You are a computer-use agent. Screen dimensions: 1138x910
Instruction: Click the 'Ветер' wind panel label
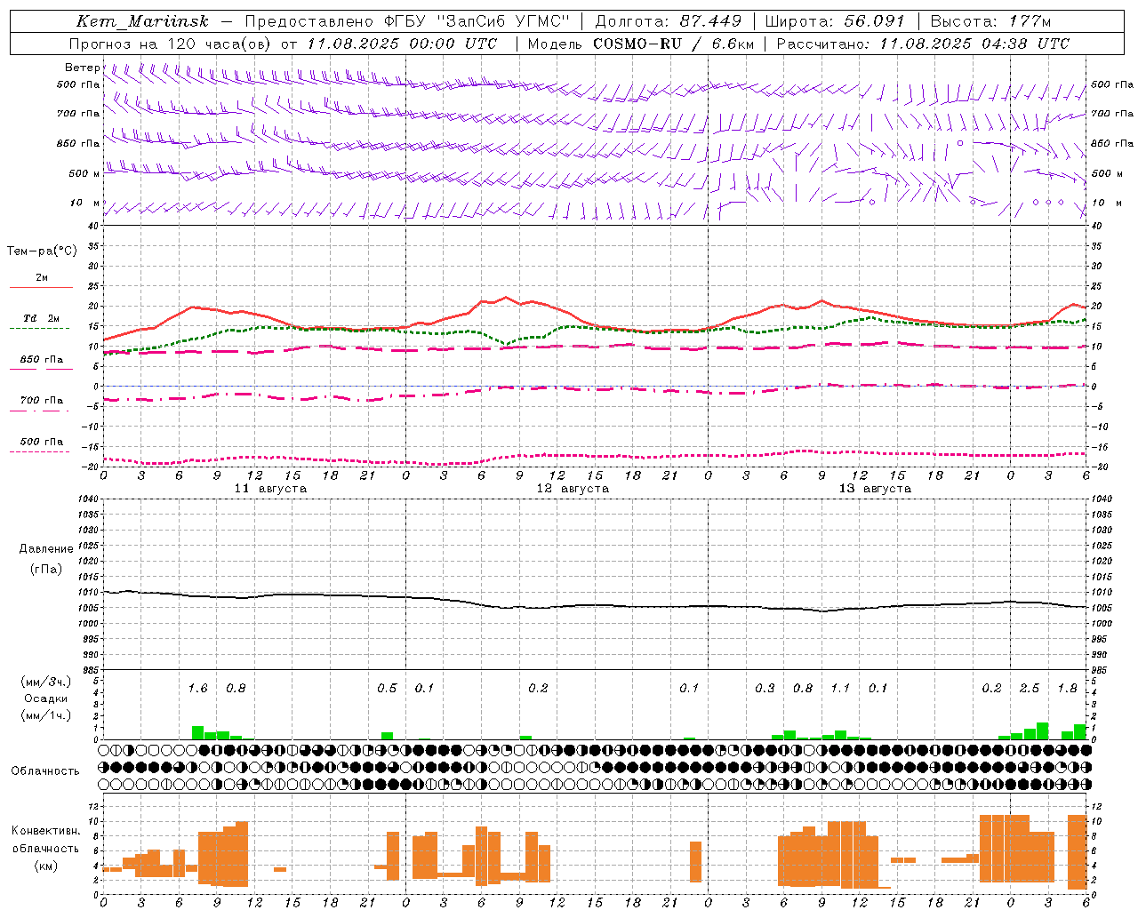[83, 68]
